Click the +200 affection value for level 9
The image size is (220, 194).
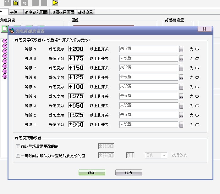coord(76,49)
